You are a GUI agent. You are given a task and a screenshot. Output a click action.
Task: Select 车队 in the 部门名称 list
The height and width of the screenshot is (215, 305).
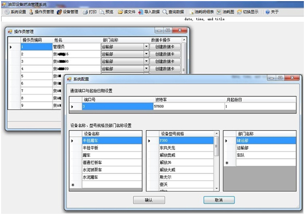coord(266,155)
